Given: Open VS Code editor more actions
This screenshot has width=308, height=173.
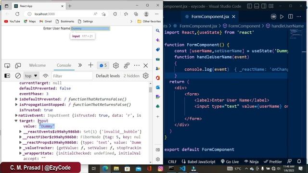Looking at the screenshot, I should 299,16.
